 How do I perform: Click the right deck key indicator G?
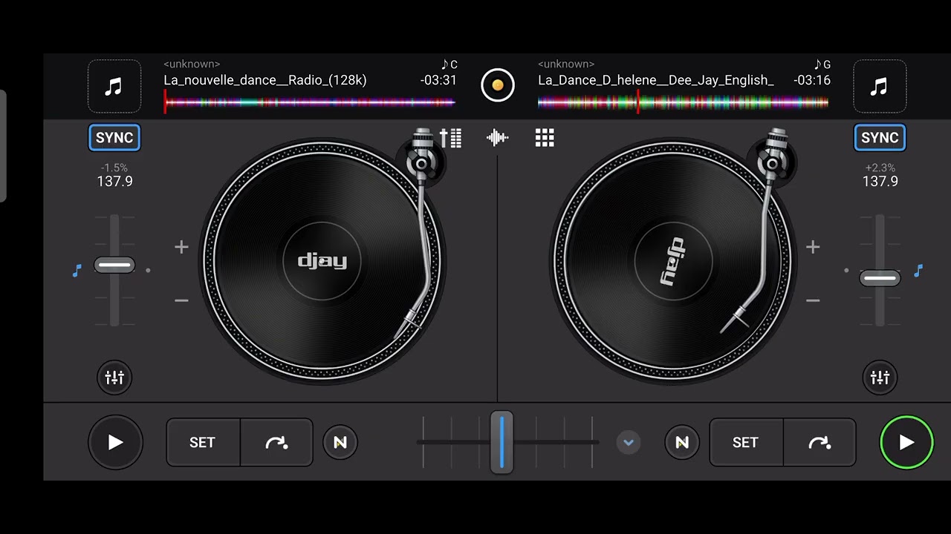(822, 65)
